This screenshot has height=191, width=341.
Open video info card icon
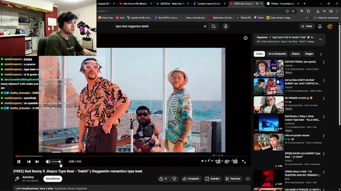point(246,38)
